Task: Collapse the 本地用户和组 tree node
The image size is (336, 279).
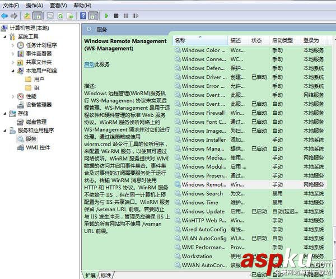Action: coord(13,71)
